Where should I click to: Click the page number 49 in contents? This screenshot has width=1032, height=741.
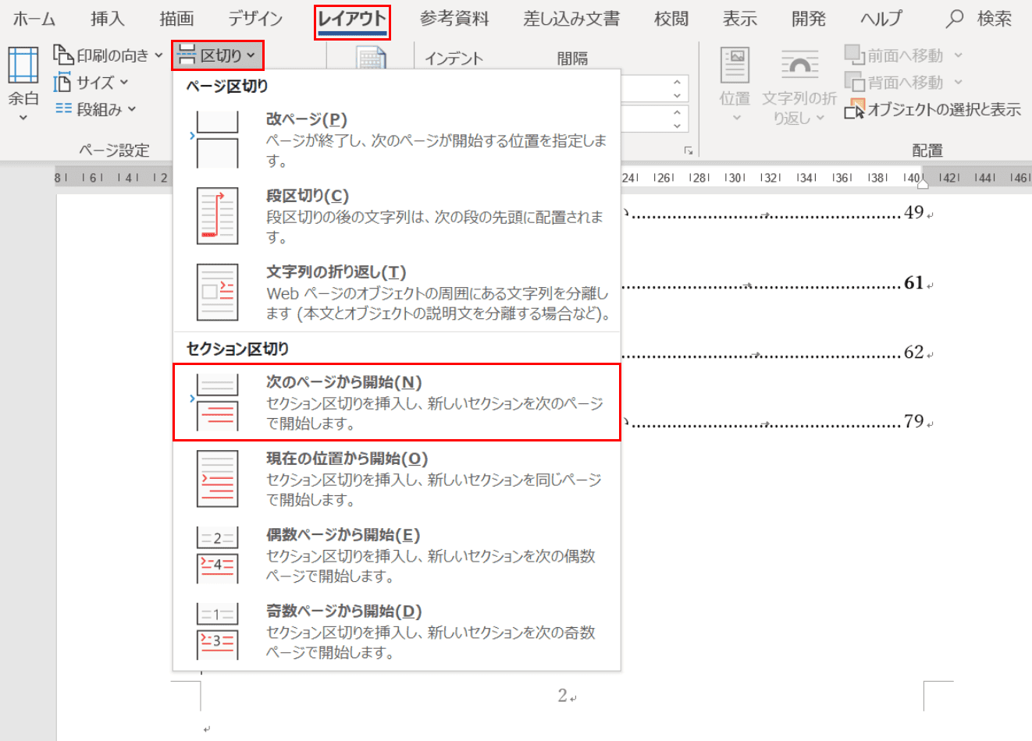point(914,212)
